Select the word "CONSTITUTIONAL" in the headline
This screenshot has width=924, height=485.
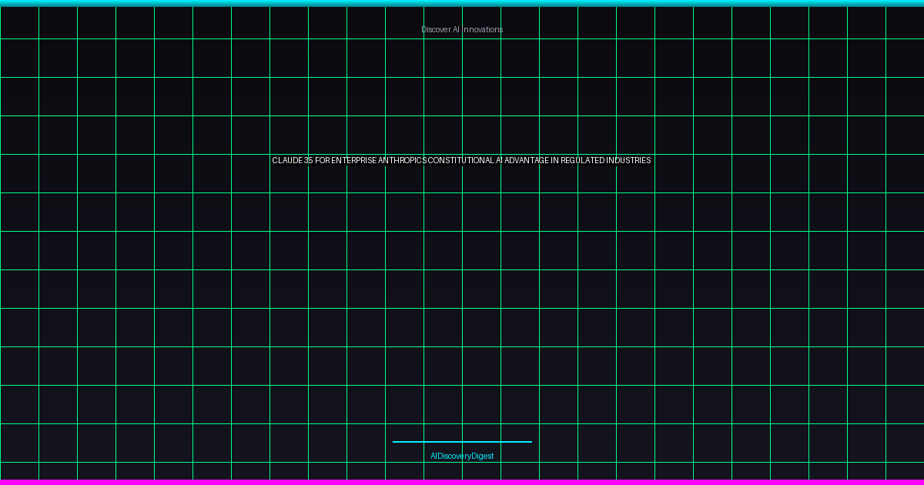(x=460, y=161)
